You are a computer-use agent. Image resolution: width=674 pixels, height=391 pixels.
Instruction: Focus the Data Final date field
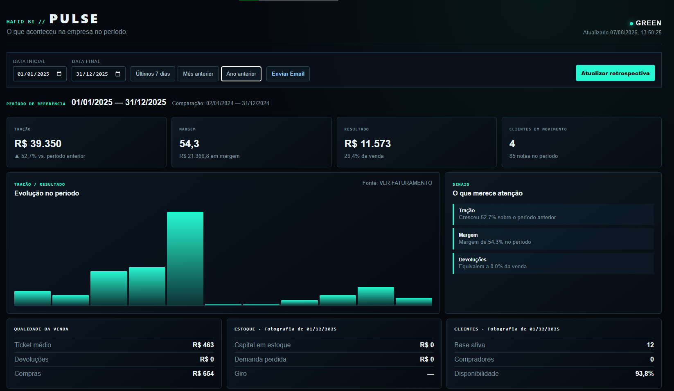click(99, 74)
